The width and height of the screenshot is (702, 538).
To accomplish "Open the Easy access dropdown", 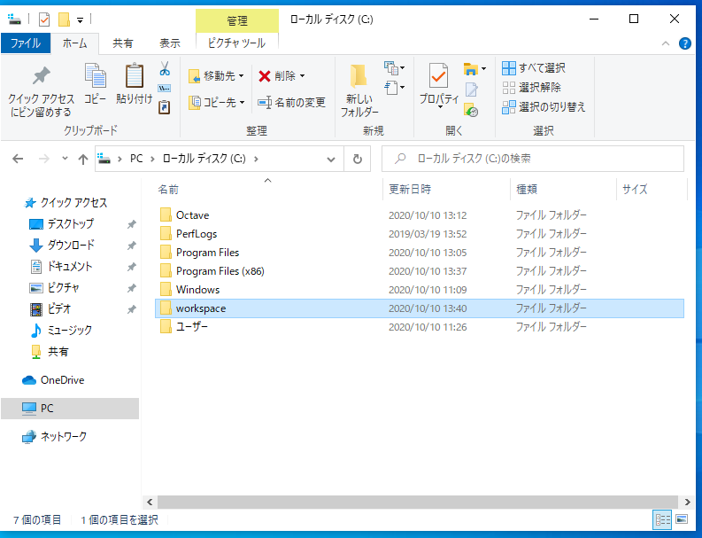I will click(395, 88).
